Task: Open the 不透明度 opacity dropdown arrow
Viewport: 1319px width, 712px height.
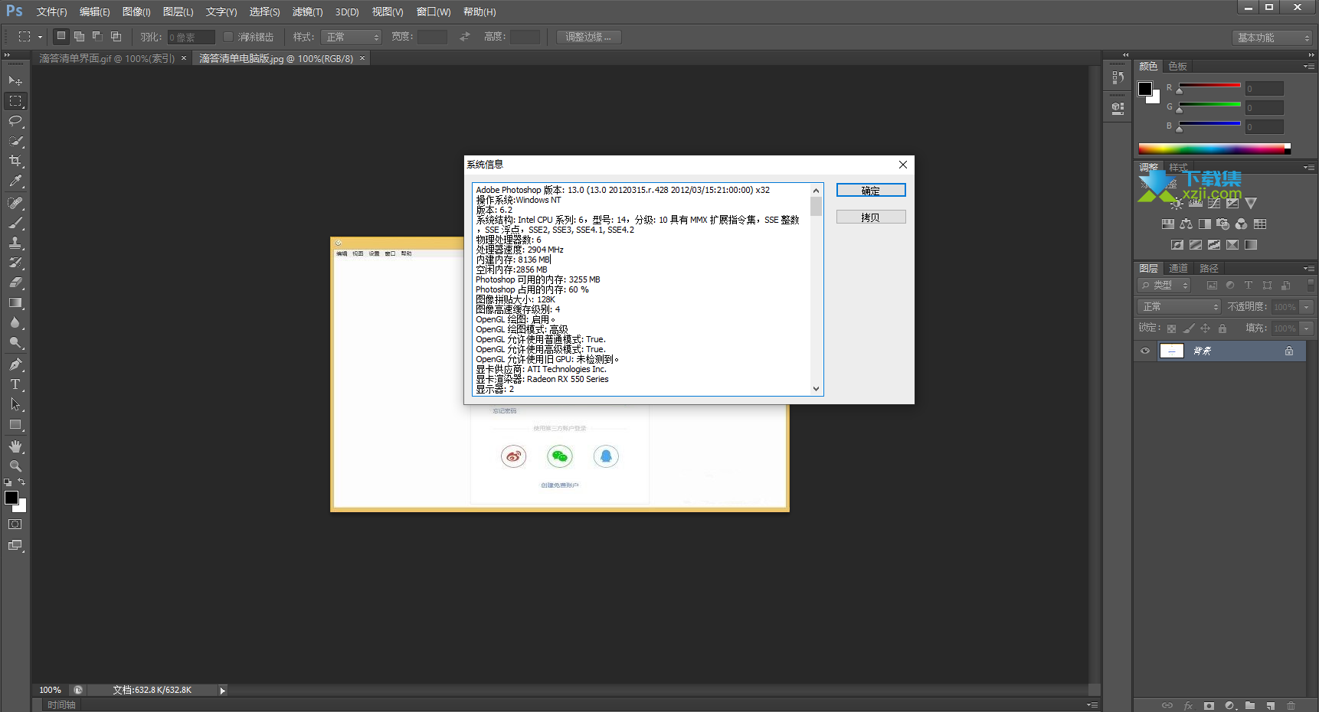Action: pos(1307,306)
